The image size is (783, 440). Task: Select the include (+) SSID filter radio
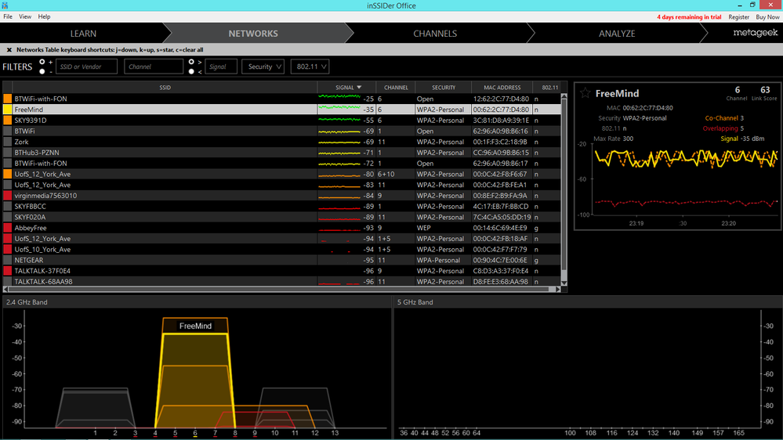pyautogui.click(x=42, y=62)
